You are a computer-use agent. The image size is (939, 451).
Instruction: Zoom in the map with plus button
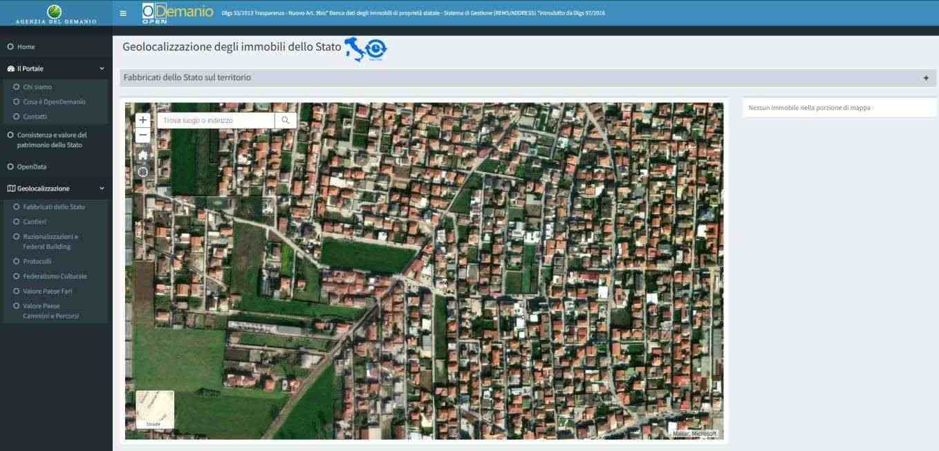pos(143,120)
